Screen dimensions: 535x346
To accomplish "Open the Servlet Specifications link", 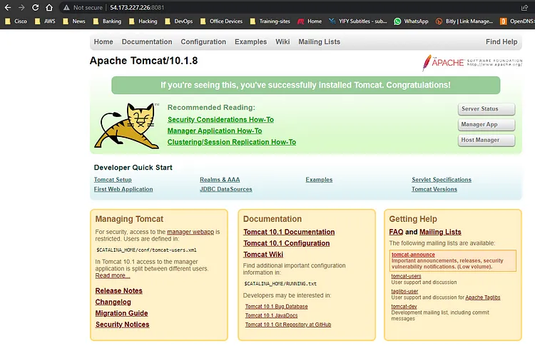I will (442, 180).
